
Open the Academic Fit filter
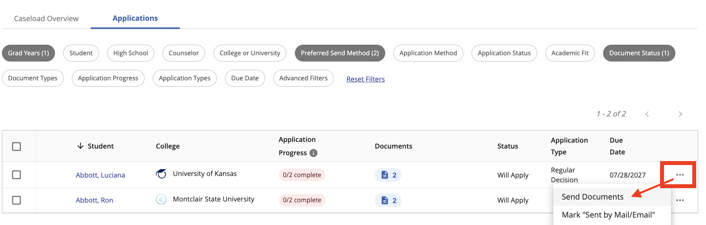[570, 53]
